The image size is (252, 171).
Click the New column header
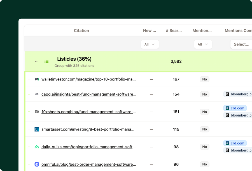tap(150, 30)
